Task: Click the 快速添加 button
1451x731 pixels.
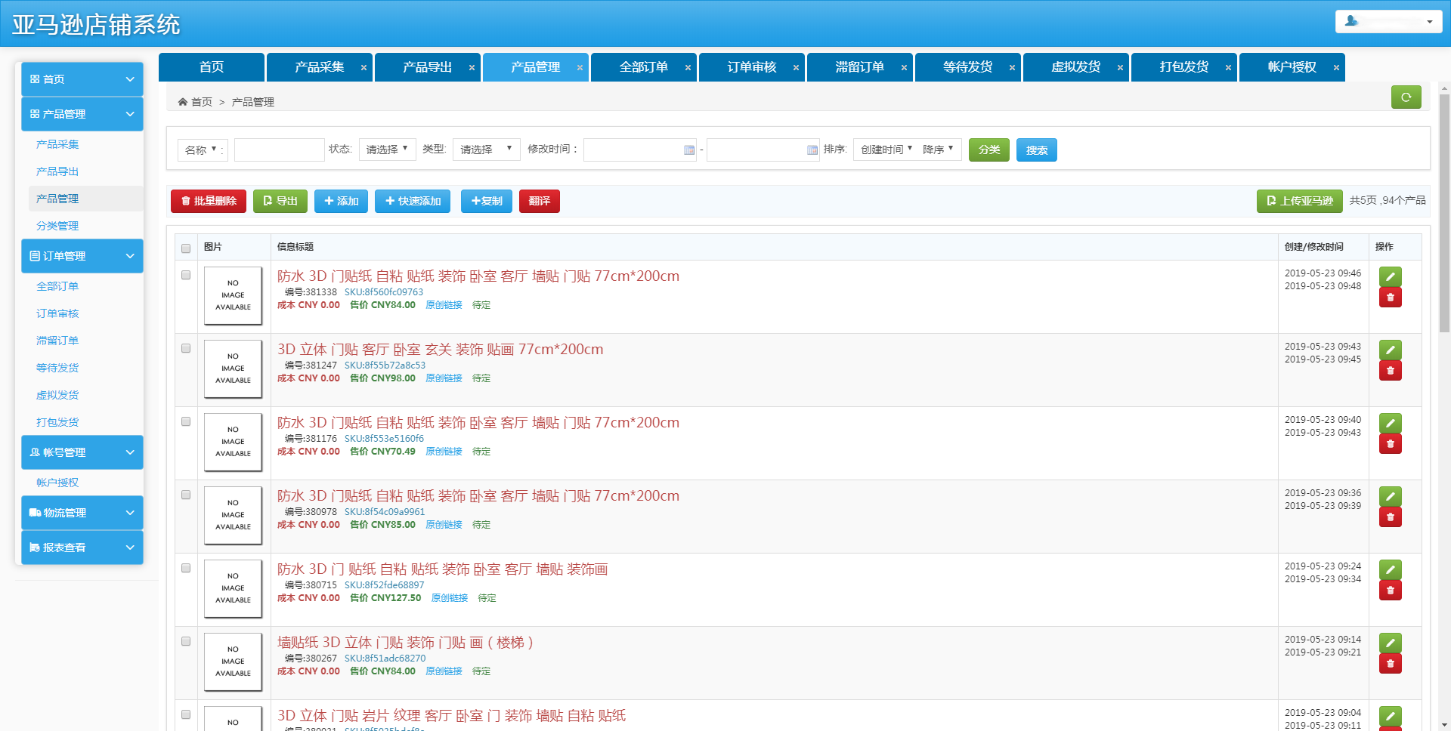Action: coord(413,201)
